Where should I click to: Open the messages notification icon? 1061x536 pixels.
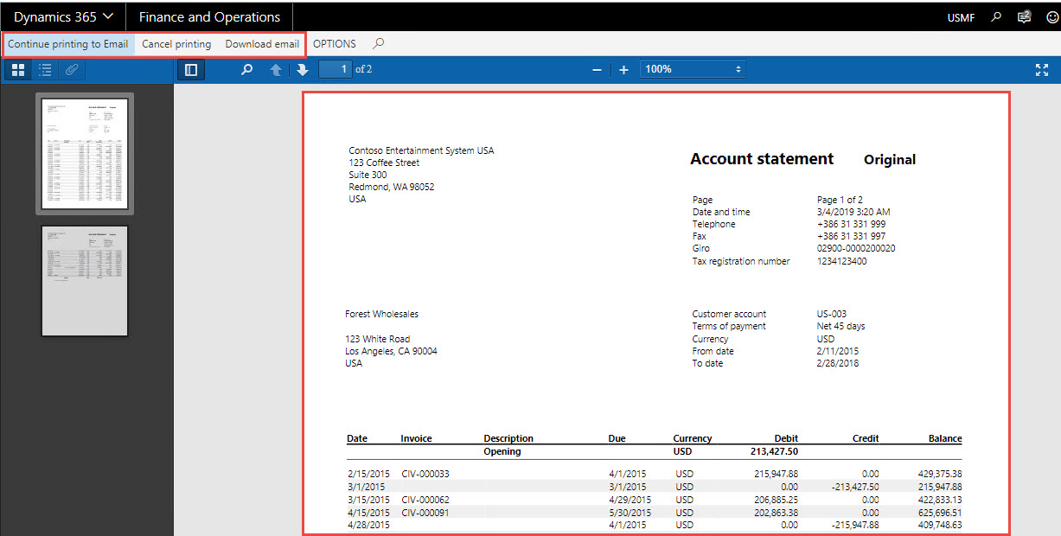[1024, 16]
